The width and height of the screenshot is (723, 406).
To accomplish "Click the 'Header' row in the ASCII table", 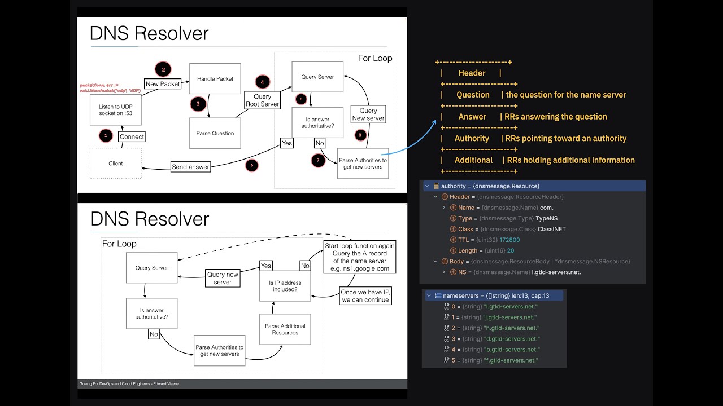I will tap(472, 73).
